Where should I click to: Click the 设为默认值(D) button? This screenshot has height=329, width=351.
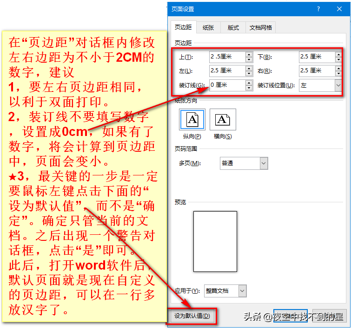tap(192, 316)
